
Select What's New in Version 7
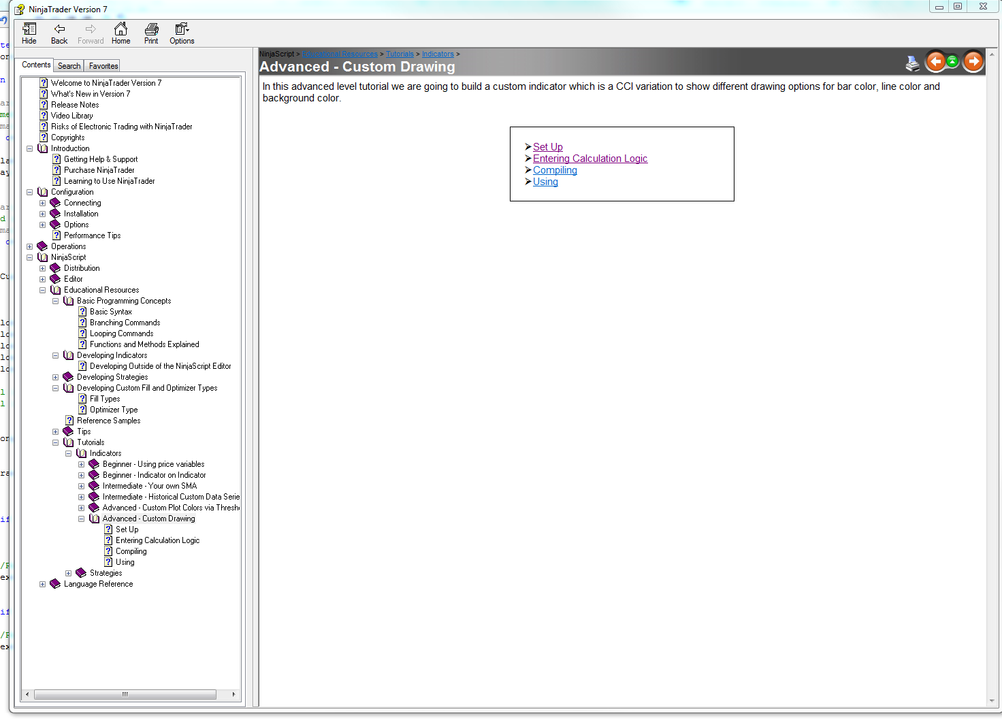click(91, 94)
